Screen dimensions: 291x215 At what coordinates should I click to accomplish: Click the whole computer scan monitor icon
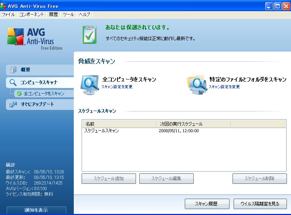coord(90,85)
